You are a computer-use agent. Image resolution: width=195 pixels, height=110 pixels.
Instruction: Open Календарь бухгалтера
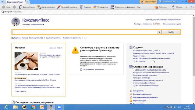click(141, 78)
